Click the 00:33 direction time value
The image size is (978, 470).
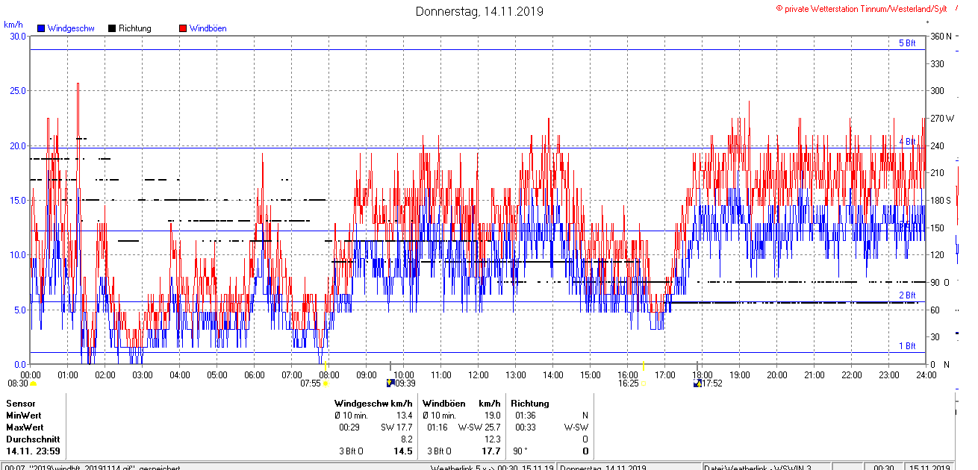[x=525, y=427]
